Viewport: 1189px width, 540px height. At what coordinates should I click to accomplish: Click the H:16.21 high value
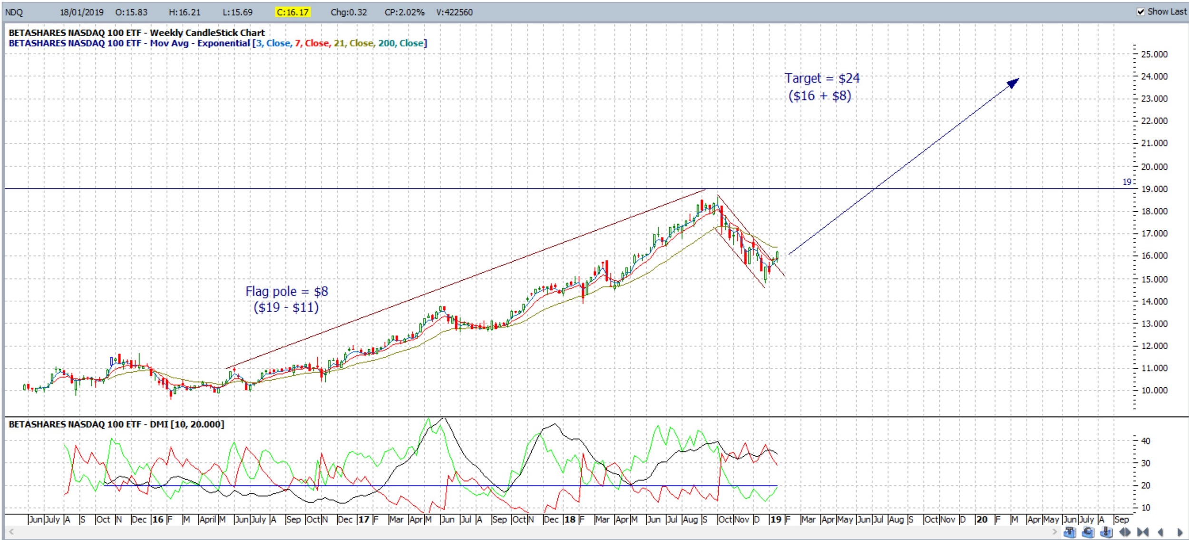coord(185,12)
